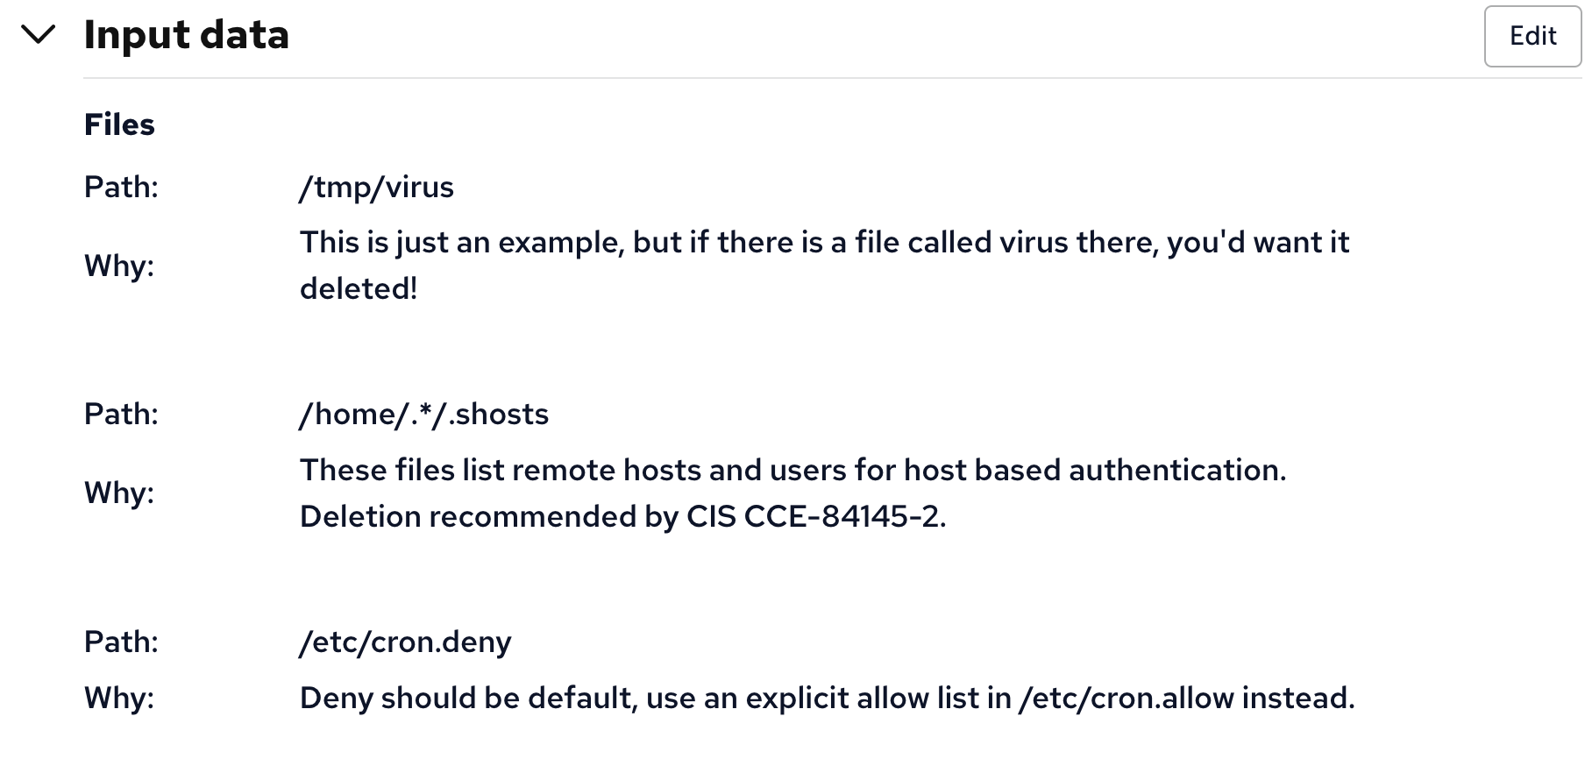The image size is (1592, 773).
Task: Click the /etc/cron.deny path value
Action: [x=405, y=642]
